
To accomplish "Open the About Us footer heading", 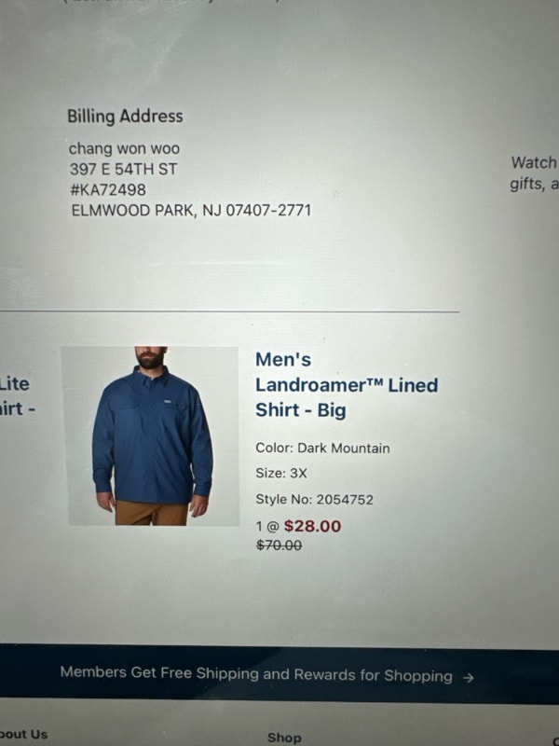I will (24, 735).
